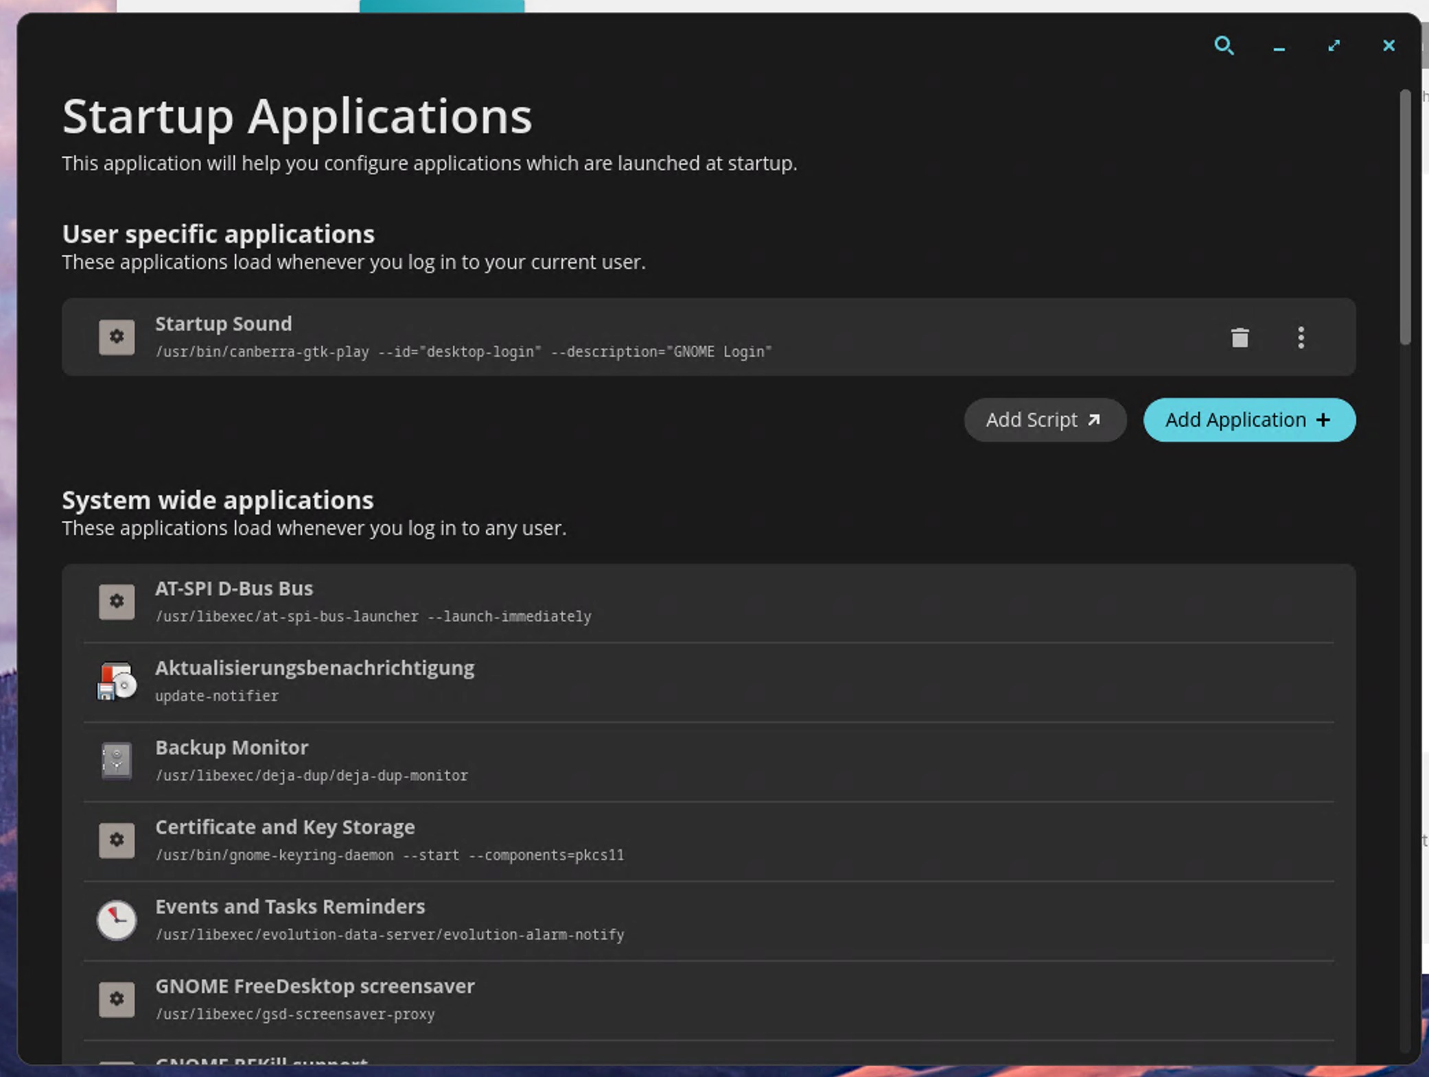Viewport: 1429px width, 1077px height.
Task: Click the Startup Sound gear icon
Action: (x=117, y=337)
